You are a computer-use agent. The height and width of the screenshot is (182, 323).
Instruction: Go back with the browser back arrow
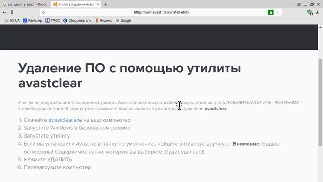coord(5,12)
